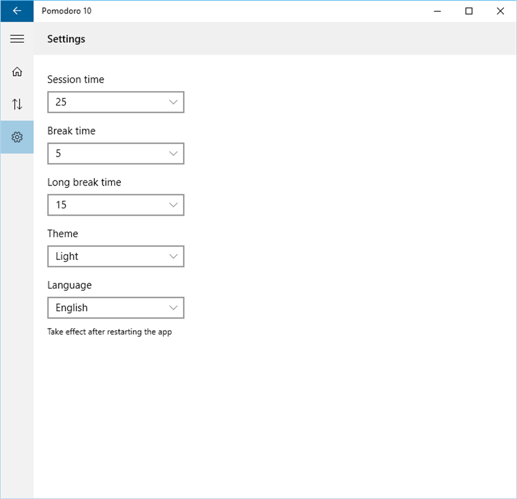Screen dimensions: 517x499
Task: Expand the Long break time combo box
Action: pyautogui.click(x=116, y=205)
